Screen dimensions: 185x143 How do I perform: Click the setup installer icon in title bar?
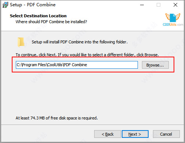tap(5, 5)
